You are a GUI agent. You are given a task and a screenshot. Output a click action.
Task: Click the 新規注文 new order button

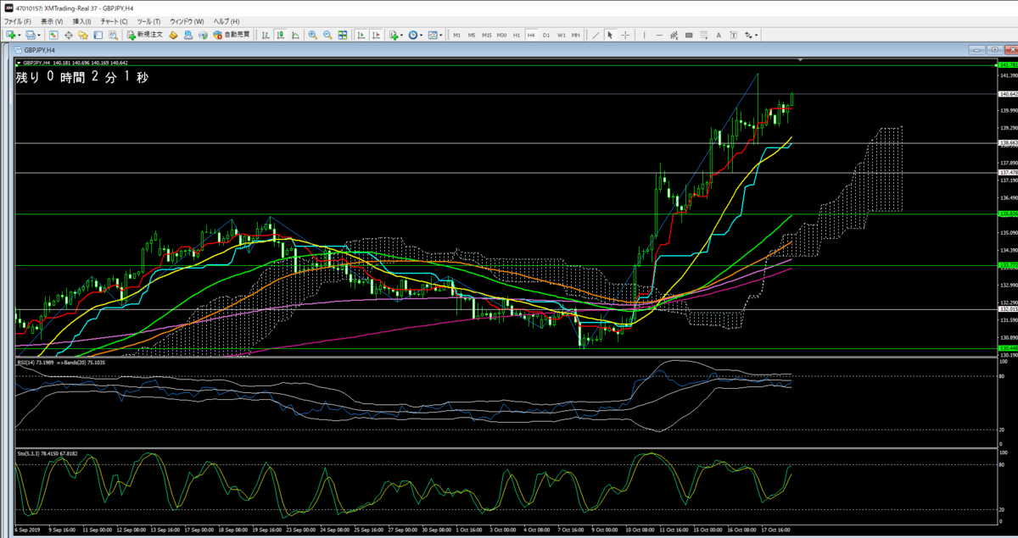(144, 35)
